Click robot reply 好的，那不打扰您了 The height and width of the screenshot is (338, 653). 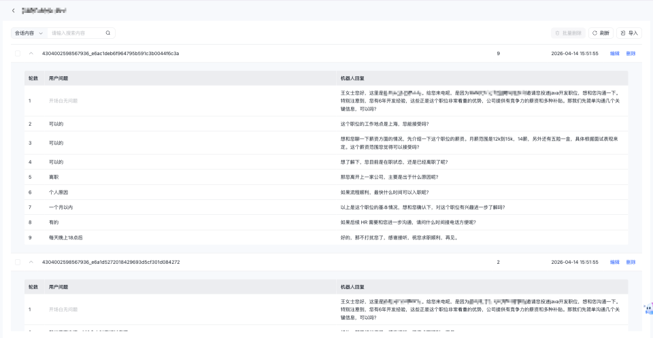click(x=399, y=237)
